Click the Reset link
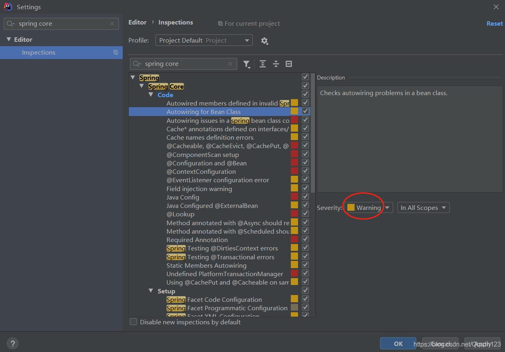The width and height of the screenshot is (505, 352). point(495,24)
